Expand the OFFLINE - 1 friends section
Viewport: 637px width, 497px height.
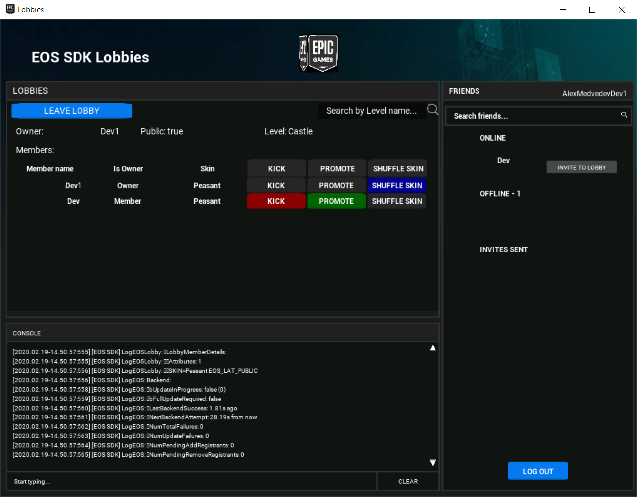(500, 194)
